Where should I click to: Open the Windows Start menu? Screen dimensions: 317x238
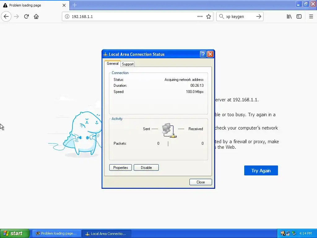(x=15, y=234)
